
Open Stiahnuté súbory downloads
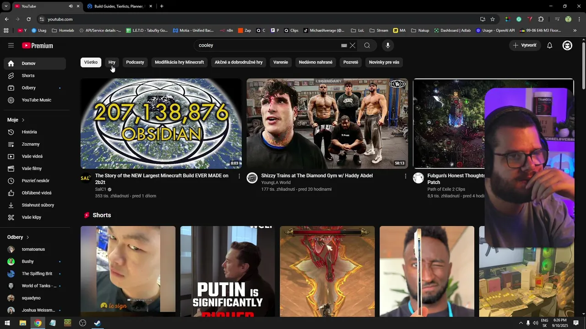pos(35,205)
